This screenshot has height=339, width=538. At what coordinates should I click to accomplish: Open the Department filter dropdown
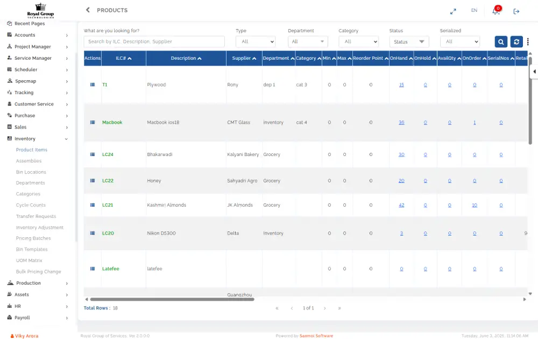click(308, 41)
